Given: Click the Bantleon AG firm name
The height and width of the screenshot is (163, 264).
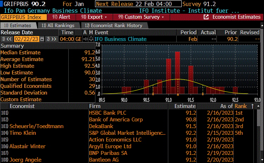Looking at the screenshot, I should coord(104,159).
